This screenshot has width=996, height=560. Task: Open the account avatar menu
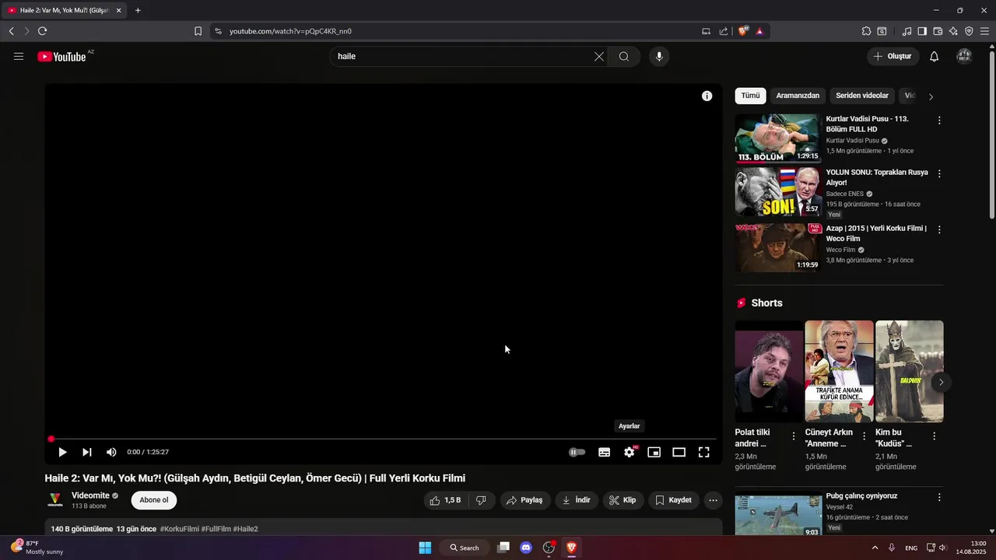(964, 56)
